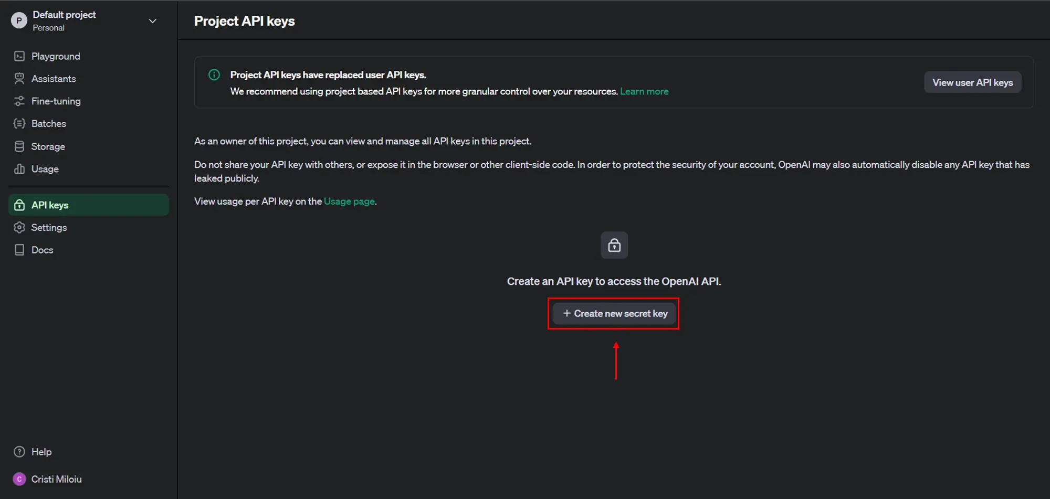The height and width of the screenshot is (499, 1050).
Task: Open the Assistants menu item
Action: 89,79
